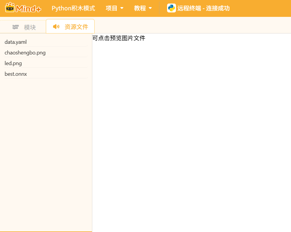
Task: Select the 资源文件 tab label
Action: click(76, 27)
